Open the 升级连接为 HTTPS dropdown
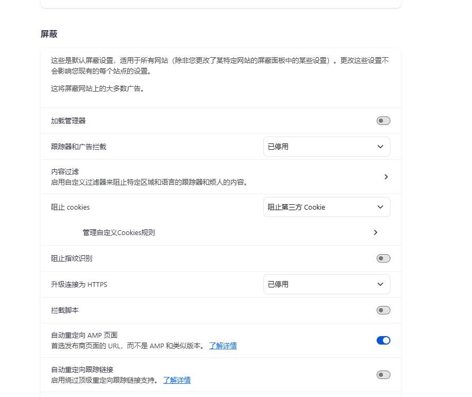This screenshot has height=397, width=472. point(327,284)
